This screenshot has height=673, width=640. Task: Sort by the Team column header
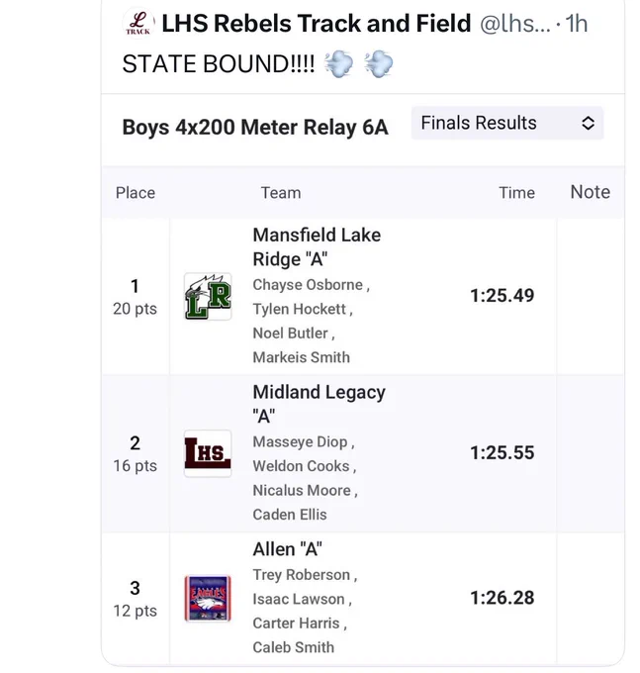coord(281,193)
